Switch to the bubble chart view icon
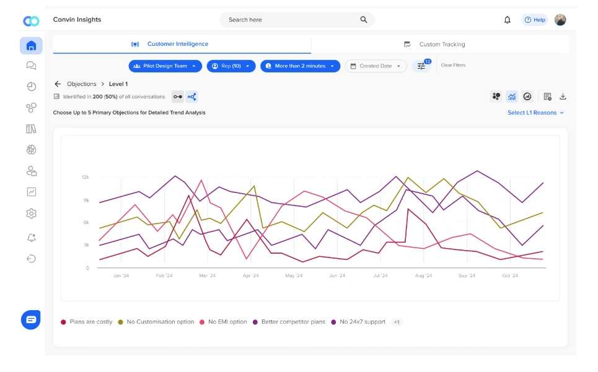 pyautogui.click(x=496, y=97)
